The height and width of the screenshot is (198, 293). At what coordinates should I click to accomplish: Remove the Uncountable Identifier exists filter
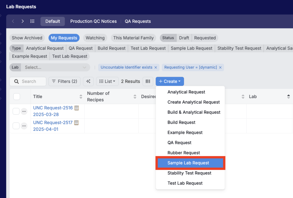pos(156,67)
